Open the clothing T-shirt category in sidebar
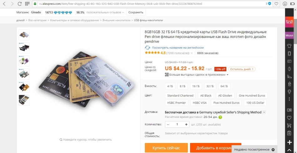Image resolution: width=297 pixels, height=153 pixels. [289, 45]
